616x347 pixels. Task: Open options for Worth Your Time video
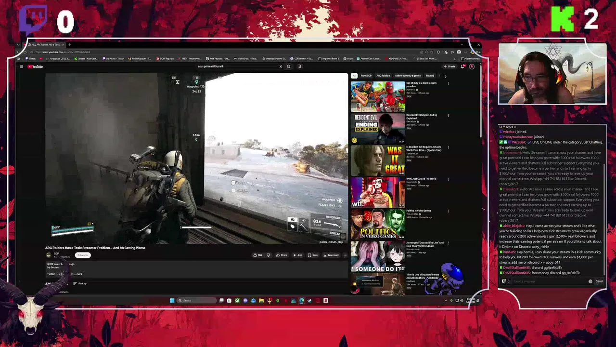coord(448,147)
